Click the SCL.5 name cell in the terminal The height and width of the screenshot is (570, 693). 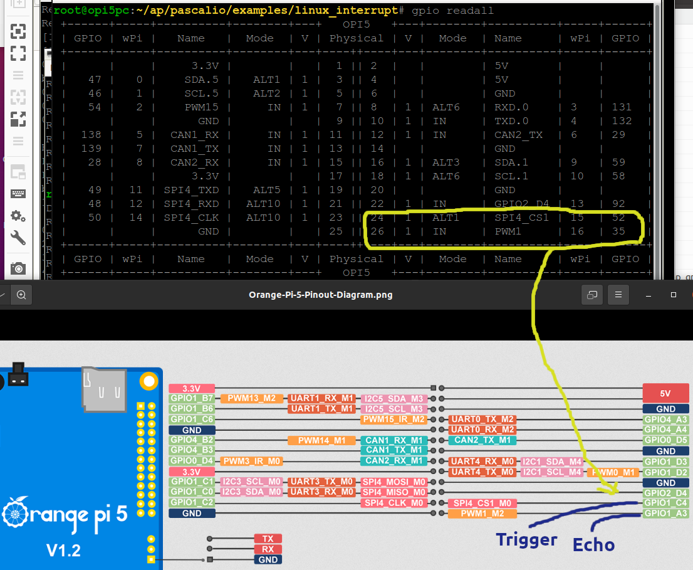click(x=202, y=93)
